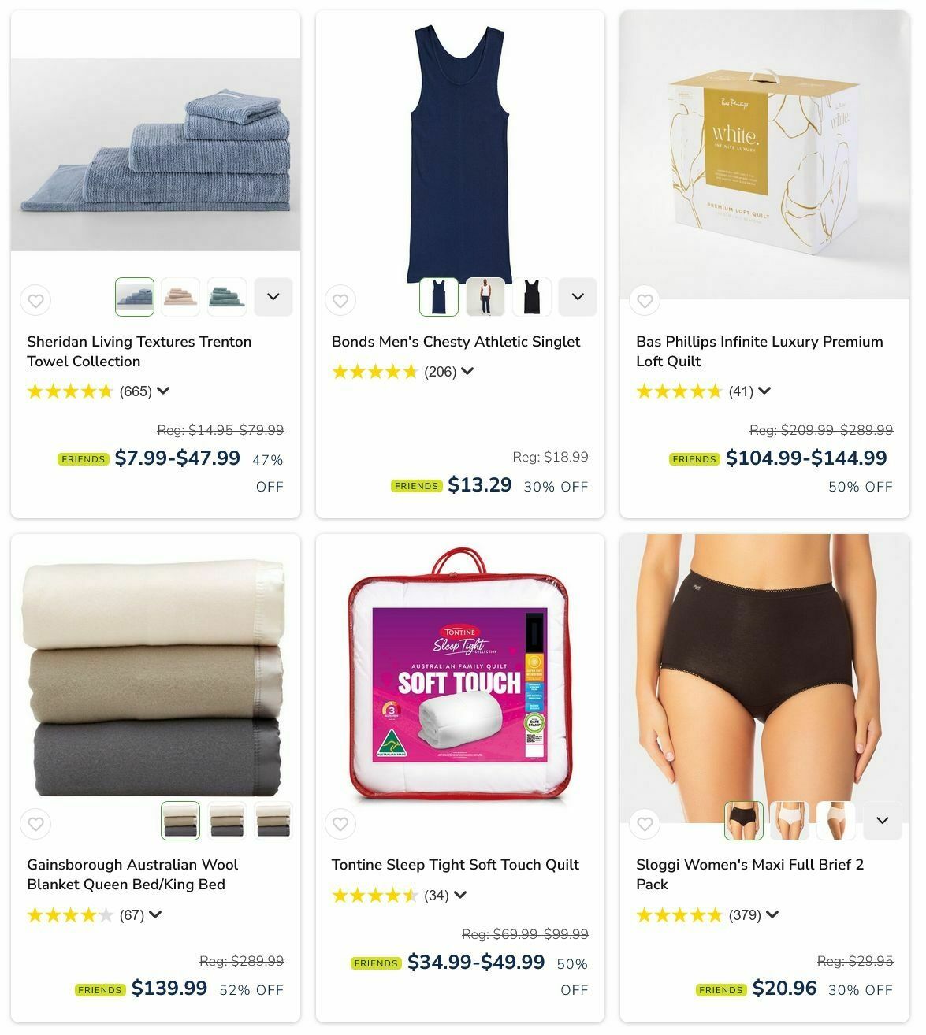Expand more towel colour options
This screenshot has height=1035, width=926.
[273, 297]
